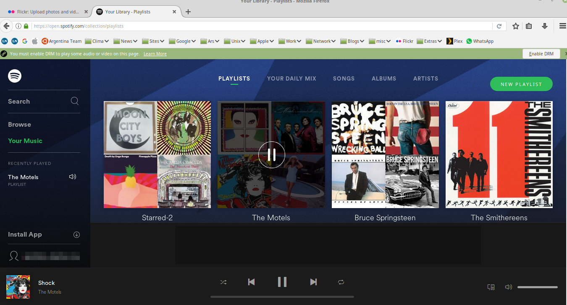
Task: Click the site information circle icon
Action: pos(18,26)
